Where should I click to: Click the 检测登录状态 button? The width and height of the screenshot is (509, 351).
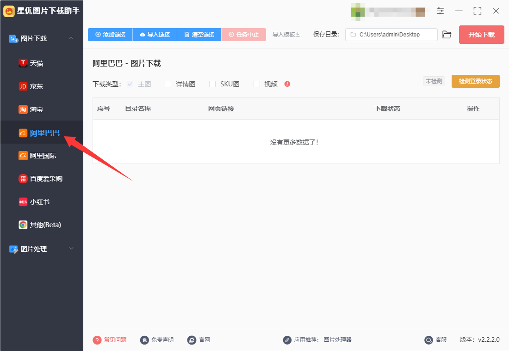point(476,81)
